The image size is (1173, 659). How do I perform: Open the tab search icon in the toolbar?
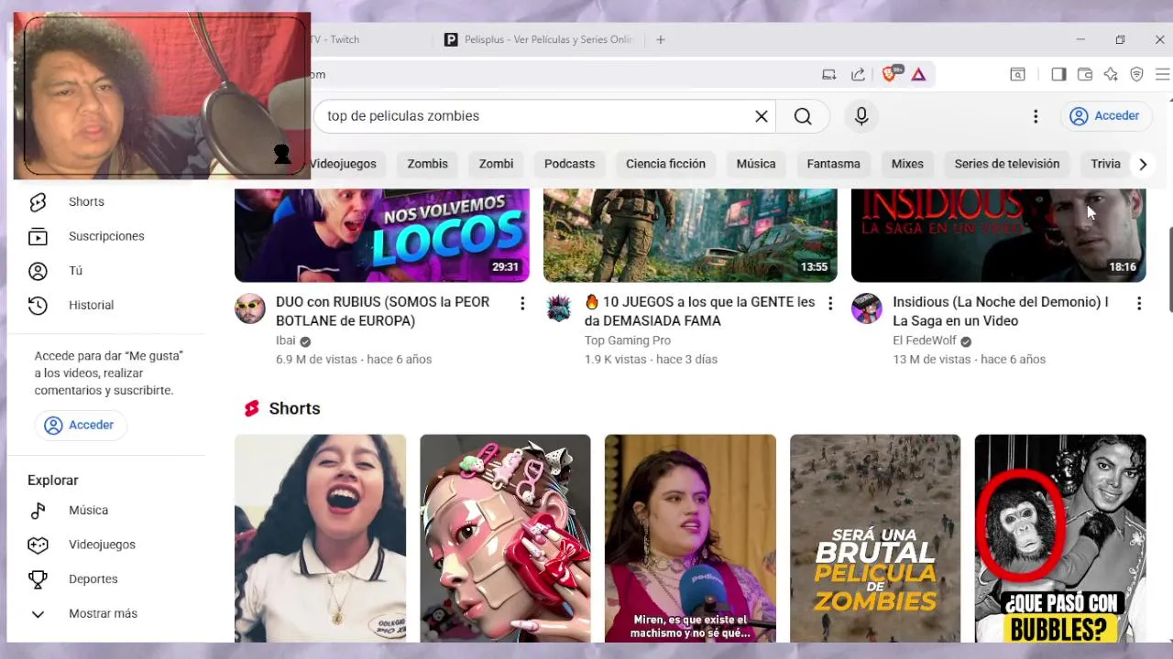[x=1017, y=74]
